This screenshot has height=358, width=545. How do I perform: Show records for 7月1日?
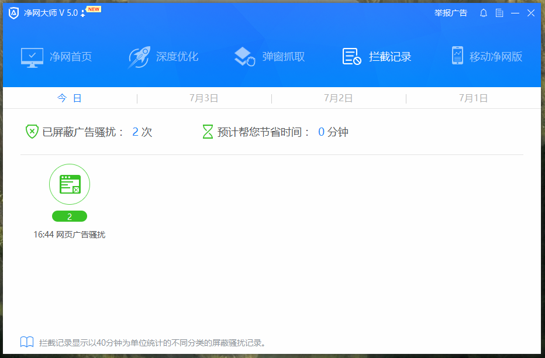(x=474, y=98)
